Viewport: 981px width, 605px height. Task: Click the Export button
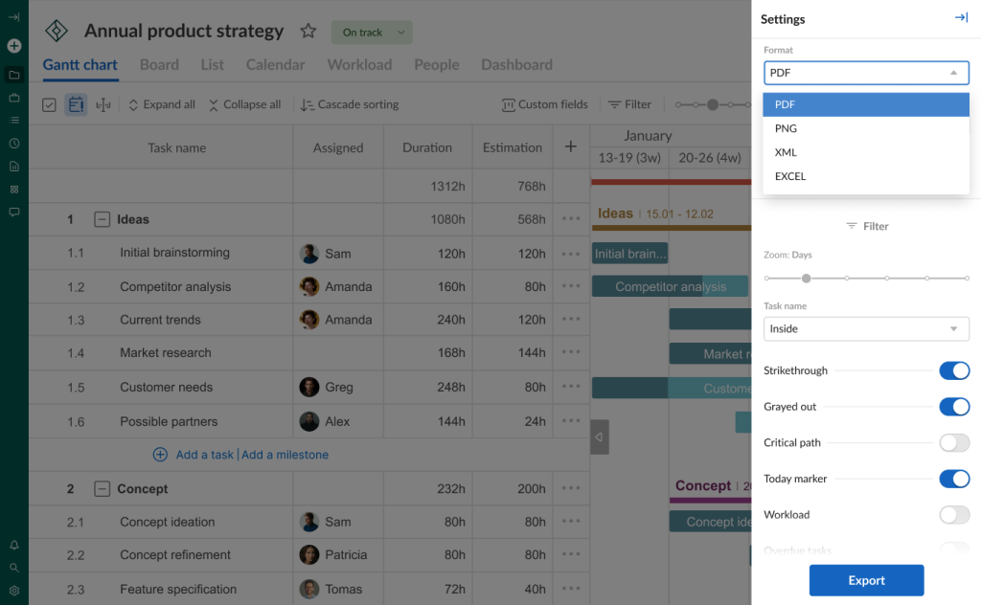[865, 580]
